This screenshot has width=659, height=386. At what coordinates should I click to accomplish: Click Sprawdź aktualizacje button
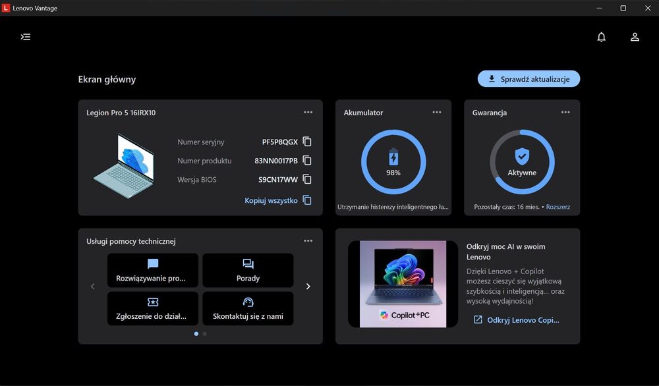pos(529,79)
